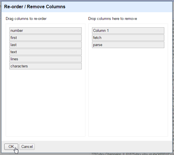Click empty space below 'characters' in re-order list
The image size is (174, 155).
pos(46,102)
